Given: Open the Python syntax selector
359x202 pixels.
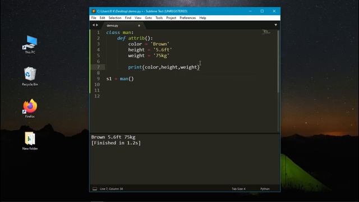Looking at the screenshot, I should (x=265, y=189).
